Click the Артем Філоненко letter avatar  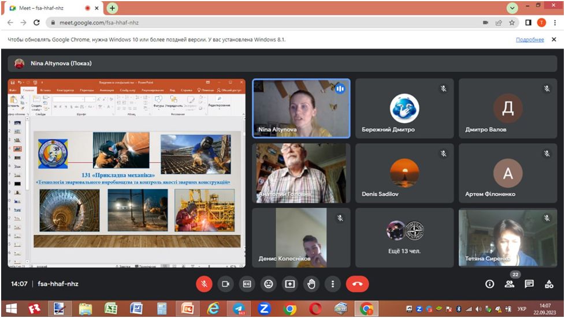click(508, 173)
